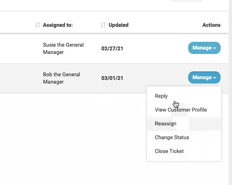Click the 02/27/21 updated date
This screenshot has width=232, height=185.
[x=112, y=48]
